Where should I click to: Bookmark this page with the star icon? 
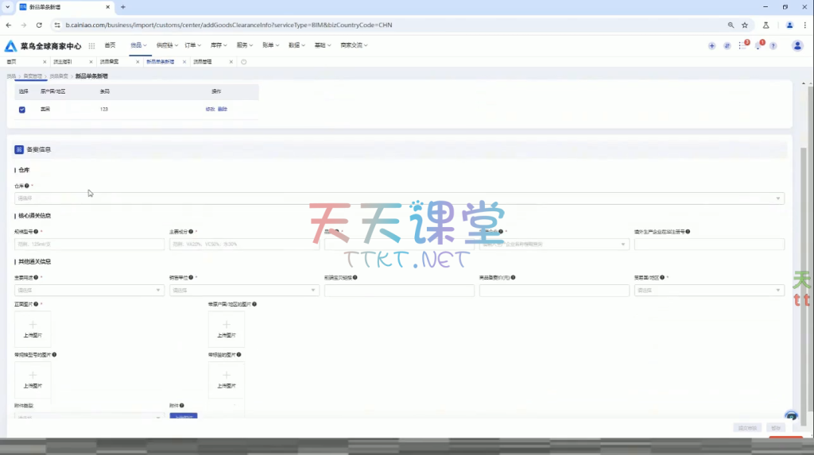[745, 25]
